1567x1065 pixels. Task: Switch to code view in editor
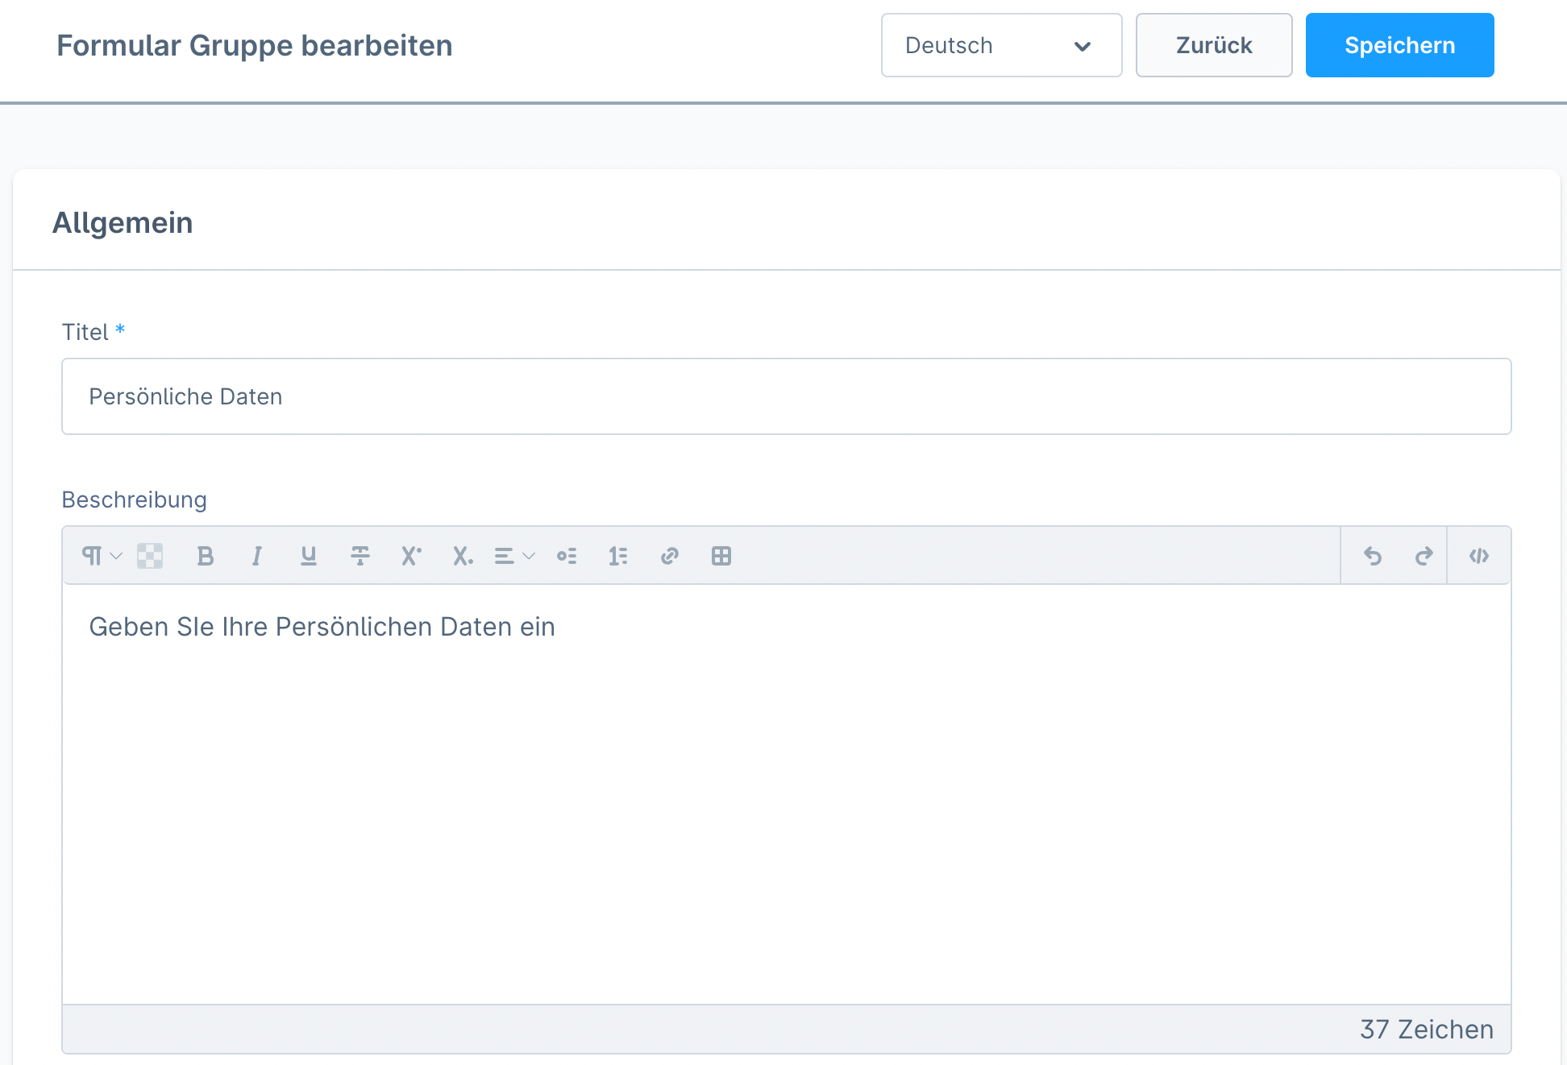(1479, 556)
